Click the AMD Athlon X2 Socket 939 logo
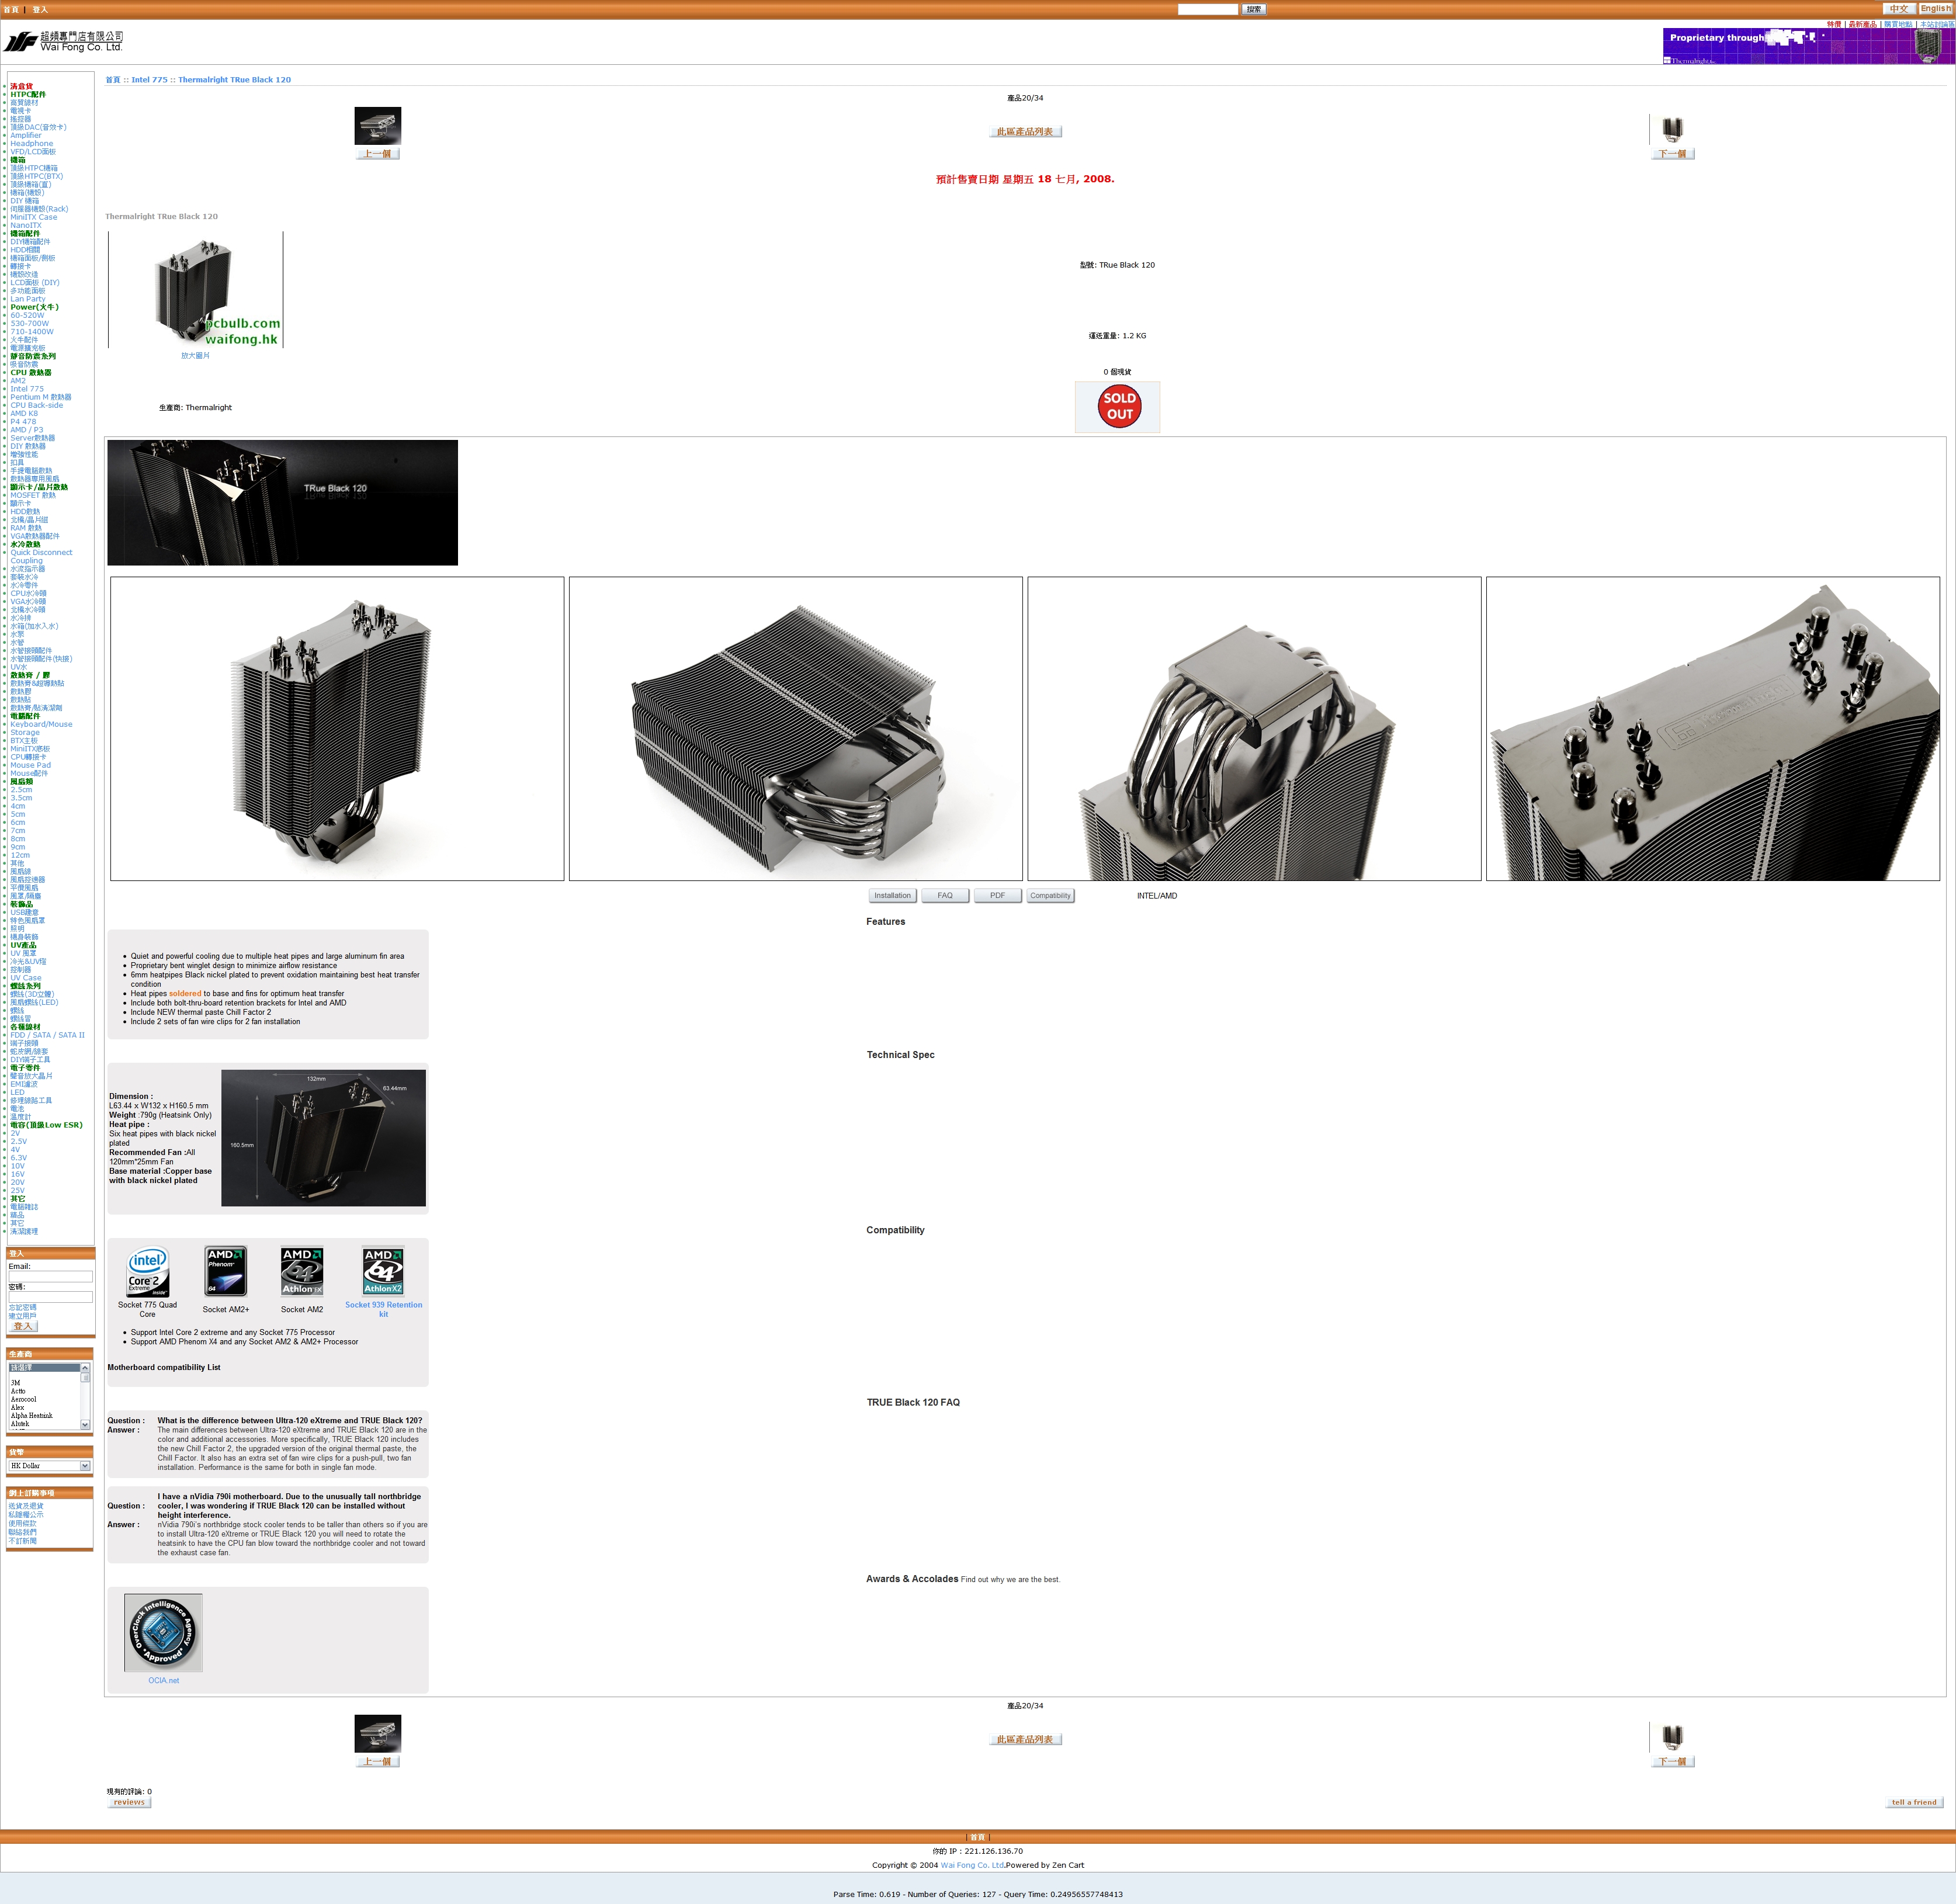Image resolution: width=1956 pixels, height=1904 pixels. coord(383,1270)
